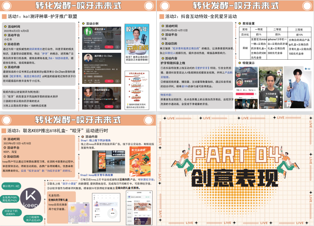
Task: Click the back arrow in Keep course screenshot
Action: pos(128,193)
